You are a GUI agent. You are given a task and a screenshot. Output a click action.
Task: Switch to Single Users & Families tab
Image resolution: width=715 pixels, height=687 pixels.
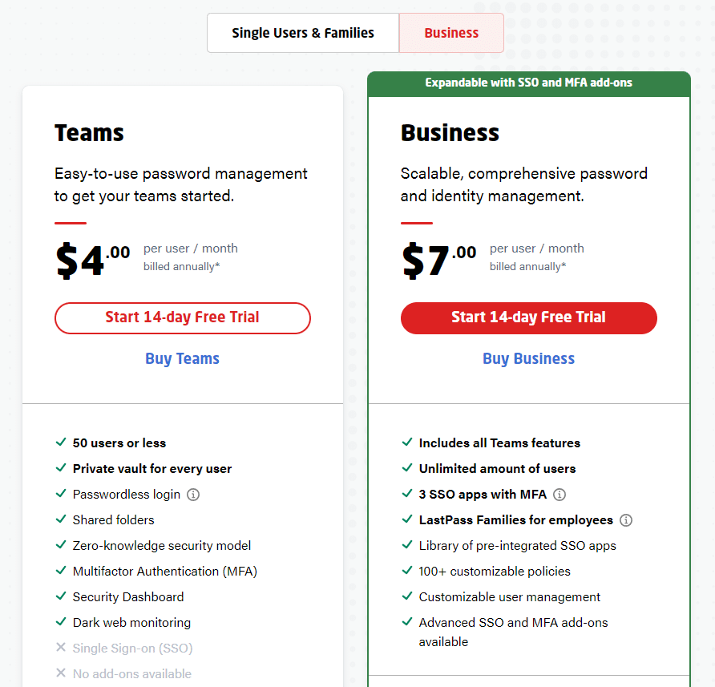(x=303, y=33)
